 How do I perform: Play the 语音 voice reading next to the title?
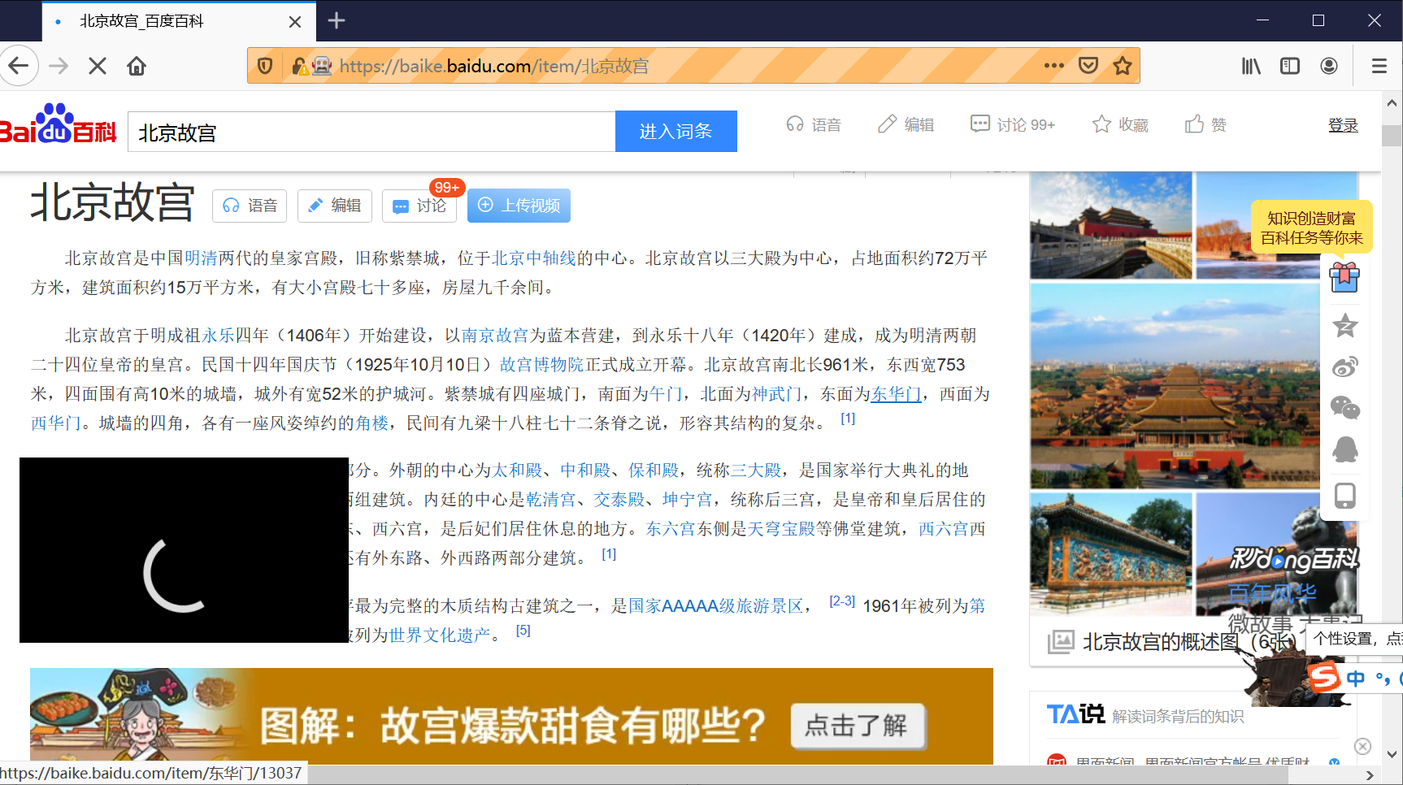coord(250,206)
